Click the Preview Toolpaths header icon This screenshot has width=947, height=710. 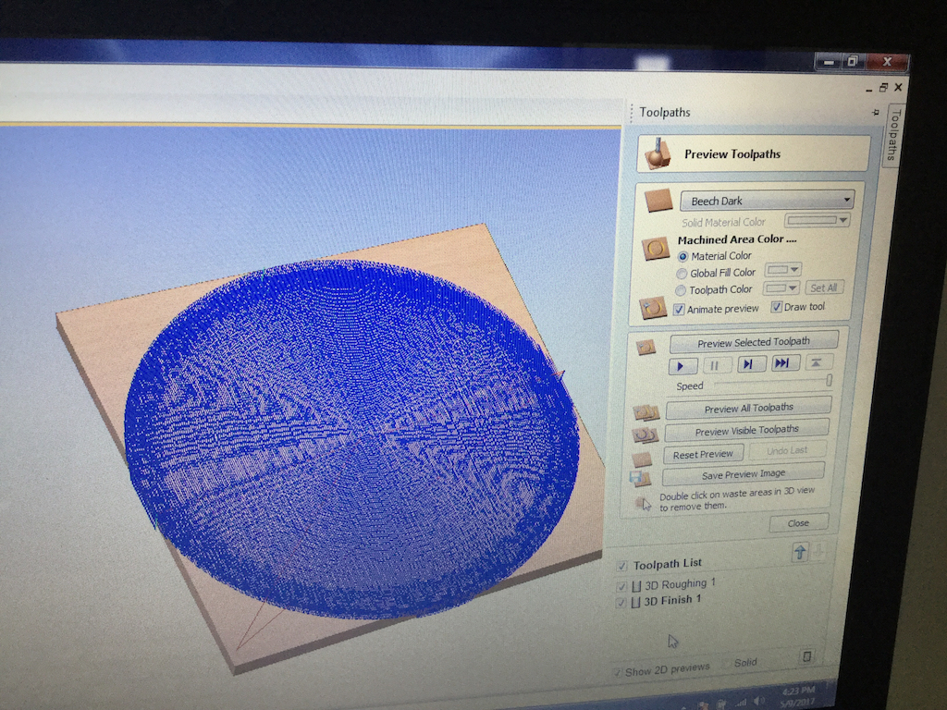(658, 153)
